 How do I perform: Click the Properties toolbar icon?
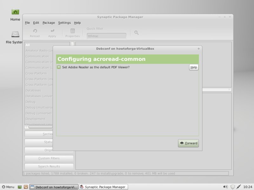point(73,33)
